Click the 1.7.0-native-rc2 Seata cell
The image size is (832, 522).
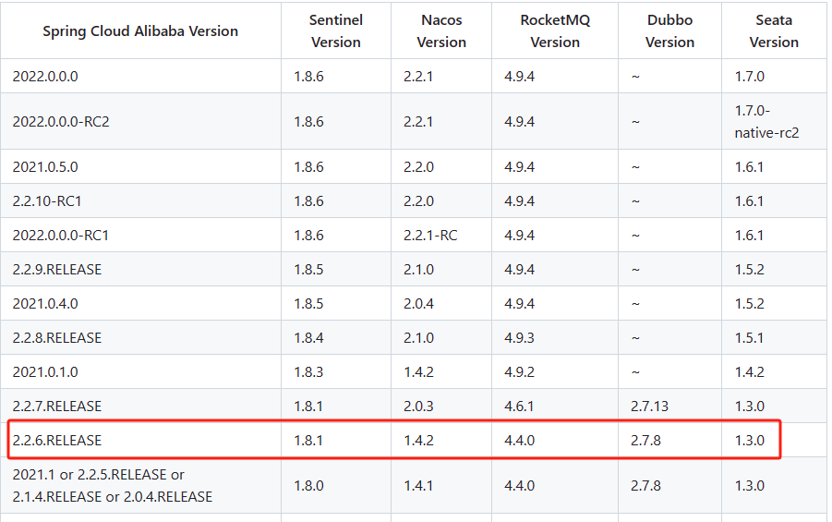coord(774,122)
